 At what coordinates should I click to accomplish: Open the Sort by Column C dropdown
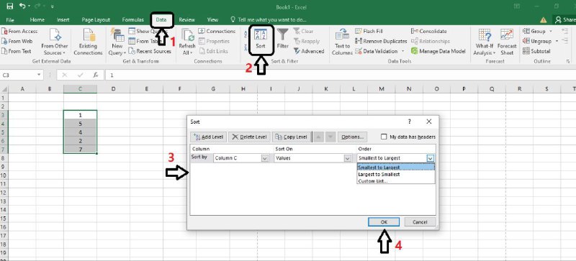point(264,158)
